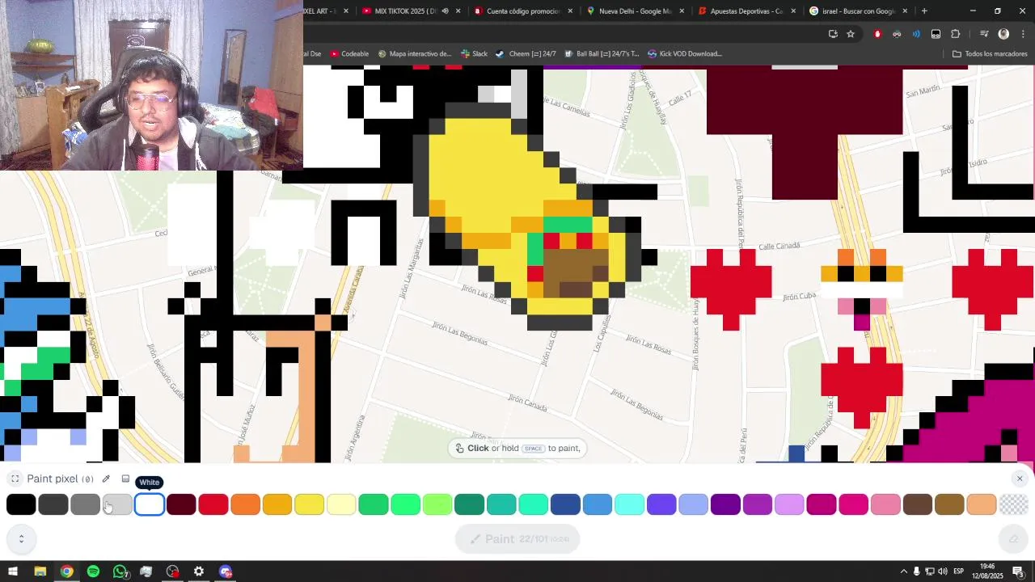Open the wave-shaped extension icon
1035x582 pixels.
916,34
